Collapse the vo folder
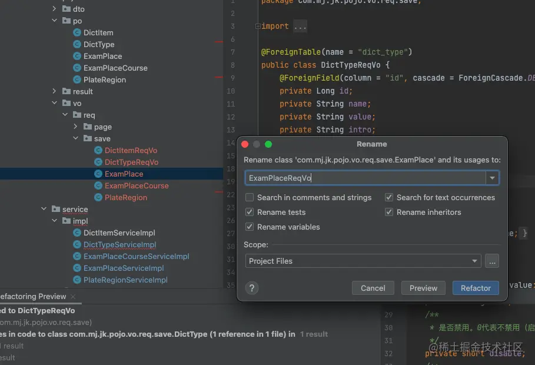The width and height of the screenshot is (535, 365). [54, 103]
